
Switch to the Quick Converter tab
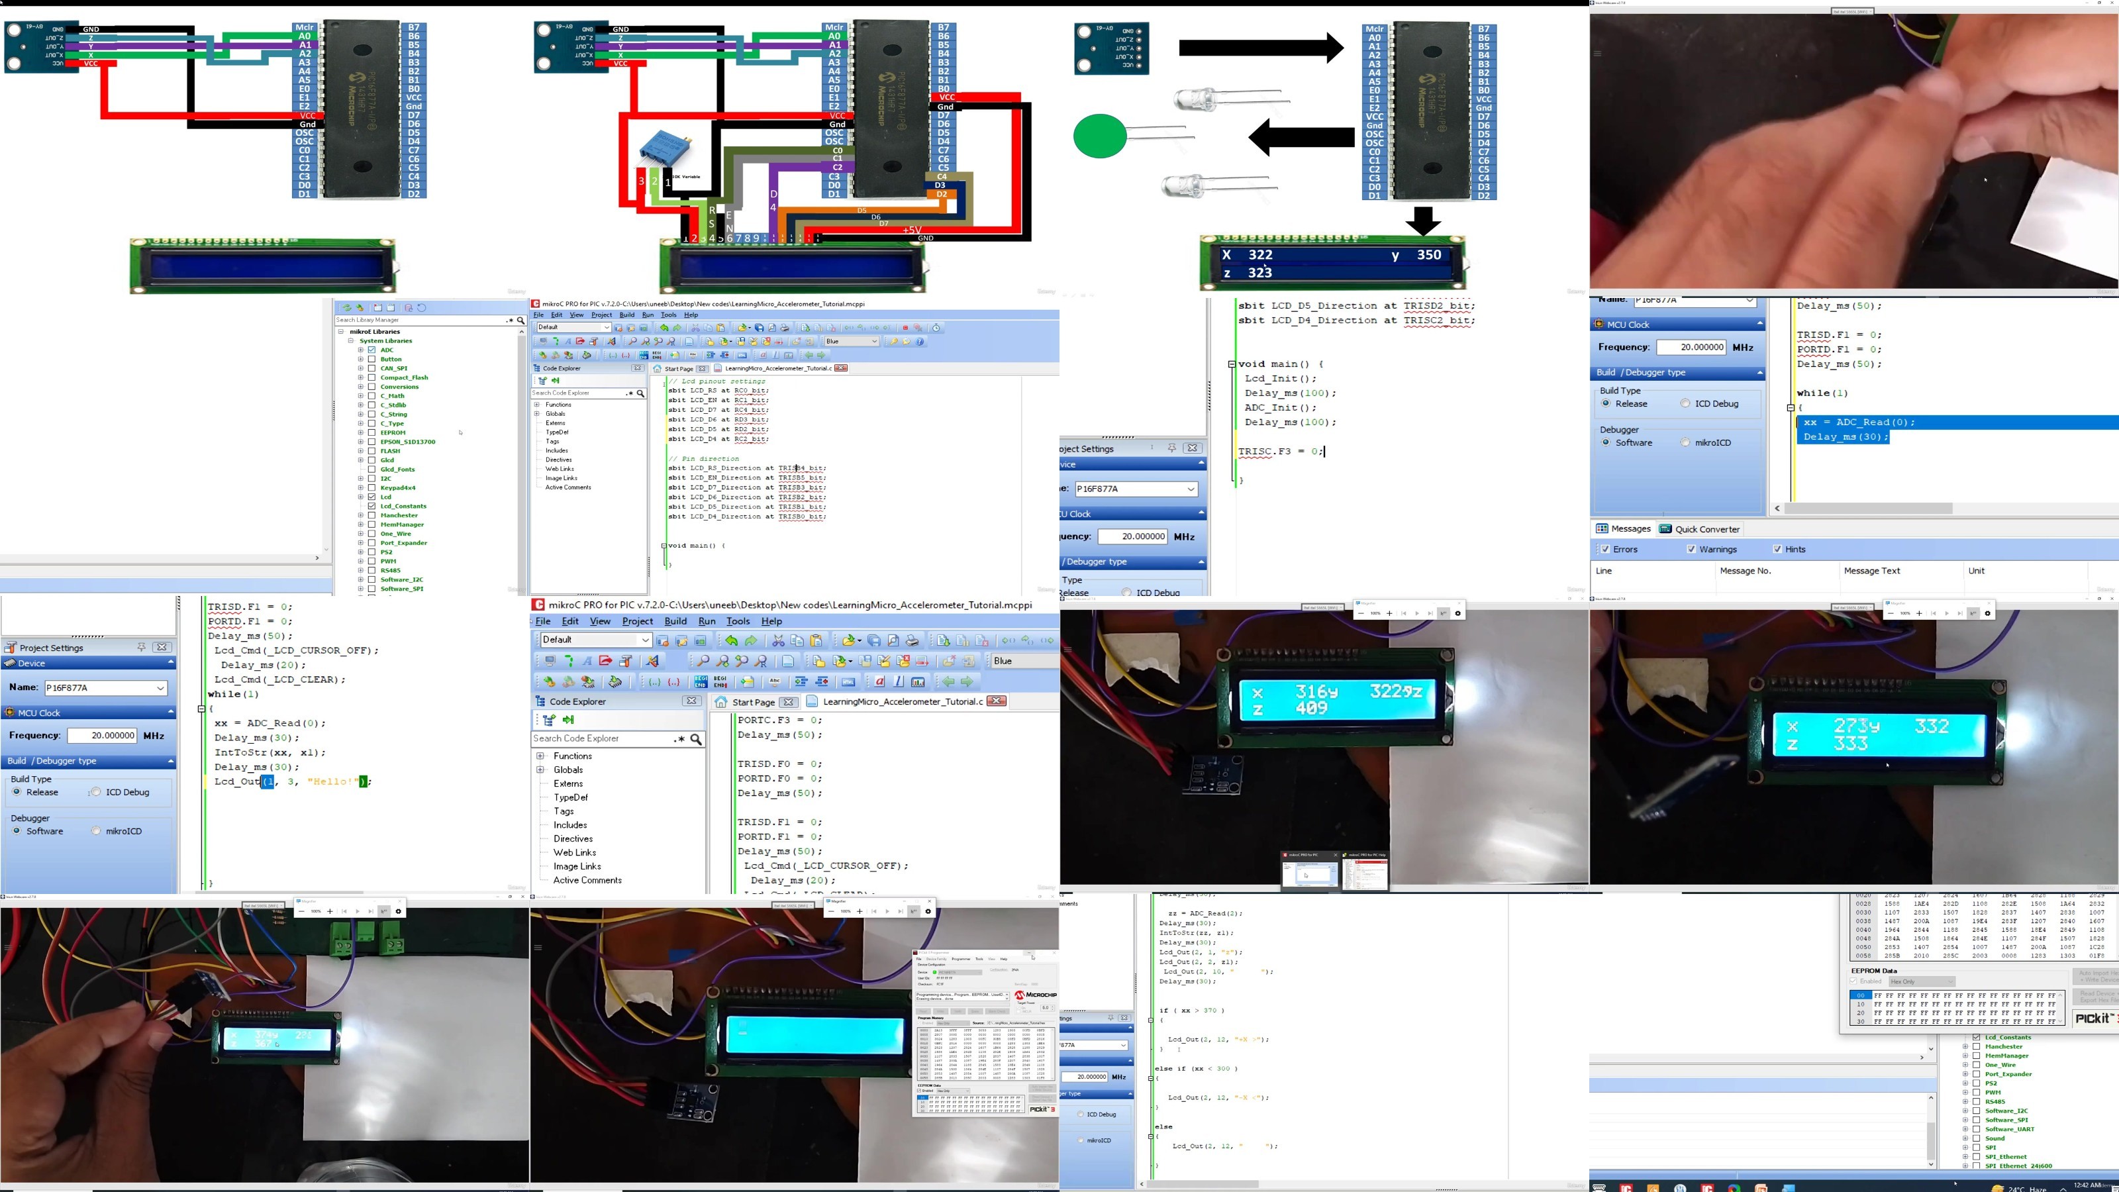[x=1699, y=529]
